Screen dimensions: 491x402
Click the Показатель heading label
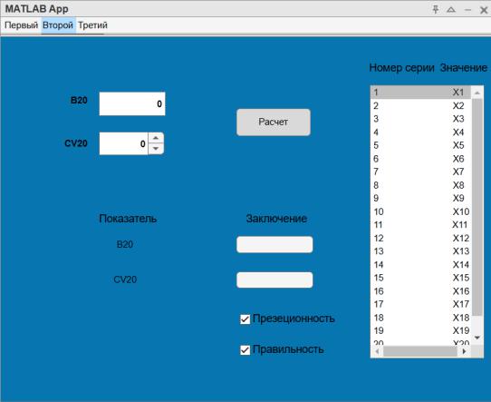tap(128, 219)
